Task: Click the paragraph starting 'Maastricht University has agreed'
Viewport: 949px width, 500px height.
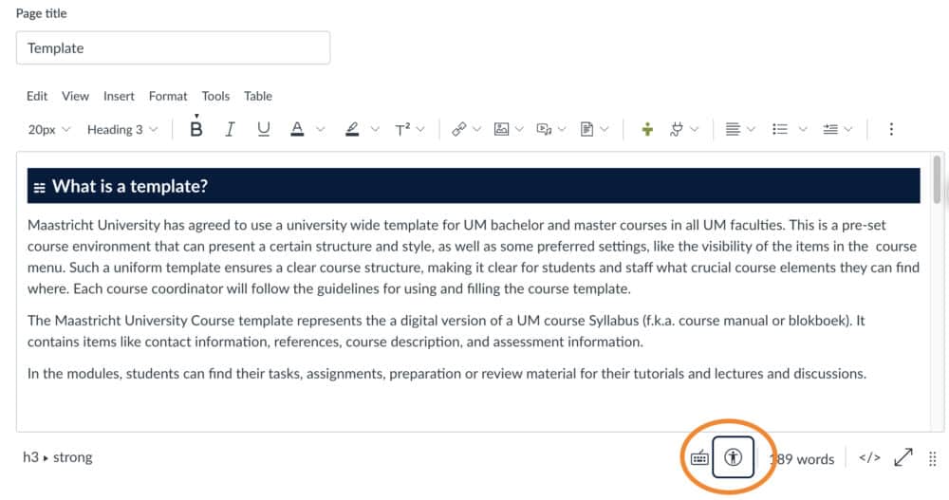Action: click(x=474, y=257)
